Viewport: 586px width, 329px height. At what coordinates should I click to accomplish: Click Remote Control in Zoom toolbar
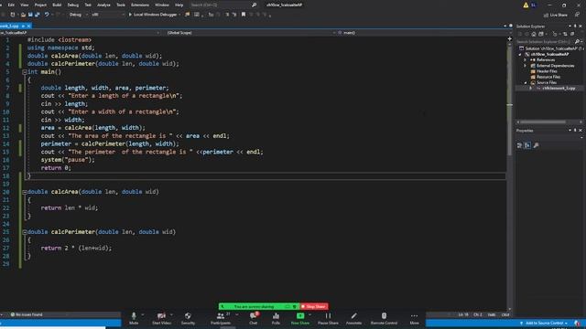(x=384, y=319)
